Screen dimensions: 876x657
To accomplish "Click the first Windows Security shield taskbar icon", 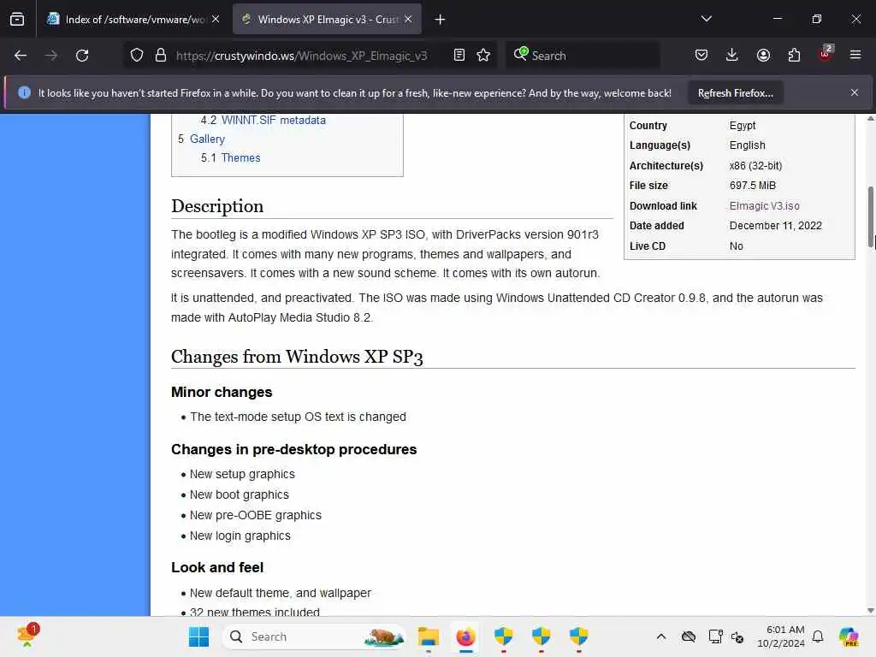I will tap(503, 636).
